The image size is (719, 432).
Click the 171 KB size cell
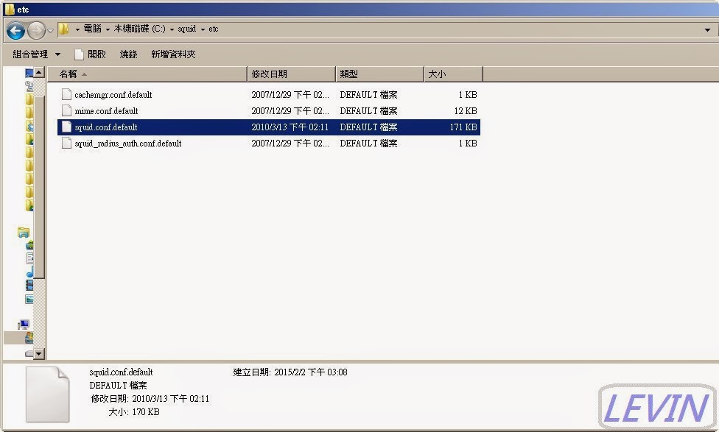pyautogui.click(x=463, y=127)
